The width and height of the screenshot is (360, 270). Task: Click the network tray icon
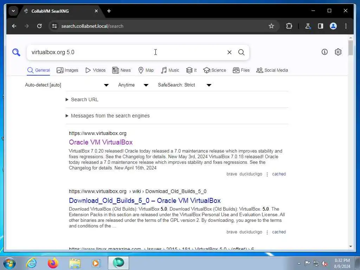316,264
